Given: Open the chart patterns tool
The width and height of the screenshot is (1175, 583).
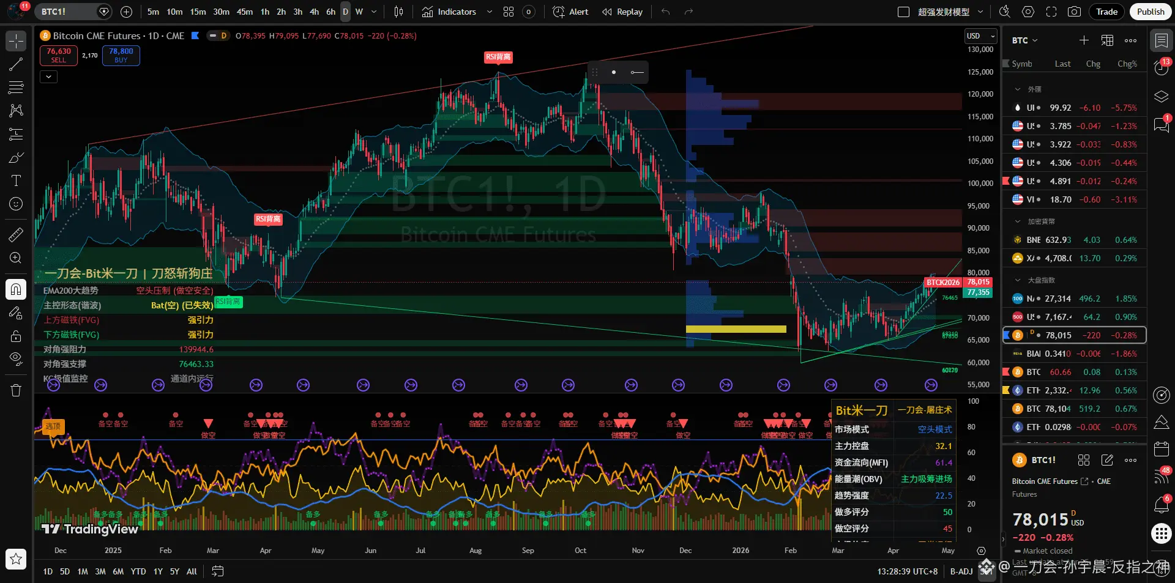Looking at the screenshot, I should tap(16, 111).
